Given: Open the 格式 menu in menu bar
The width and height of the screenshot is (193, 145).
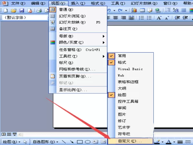Looking at the screenshot, I should 98,3.
